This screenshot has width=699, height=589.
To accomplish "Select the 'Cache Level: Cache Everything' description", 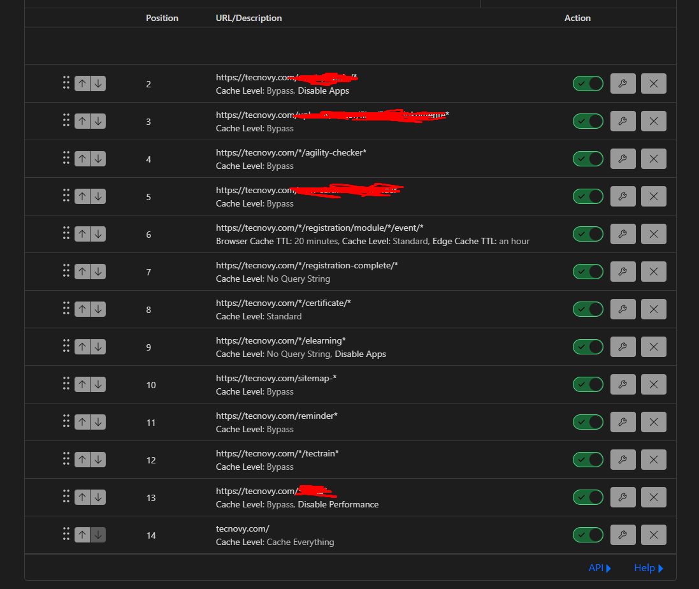I will pyautogui.click(x=275, y=542).
